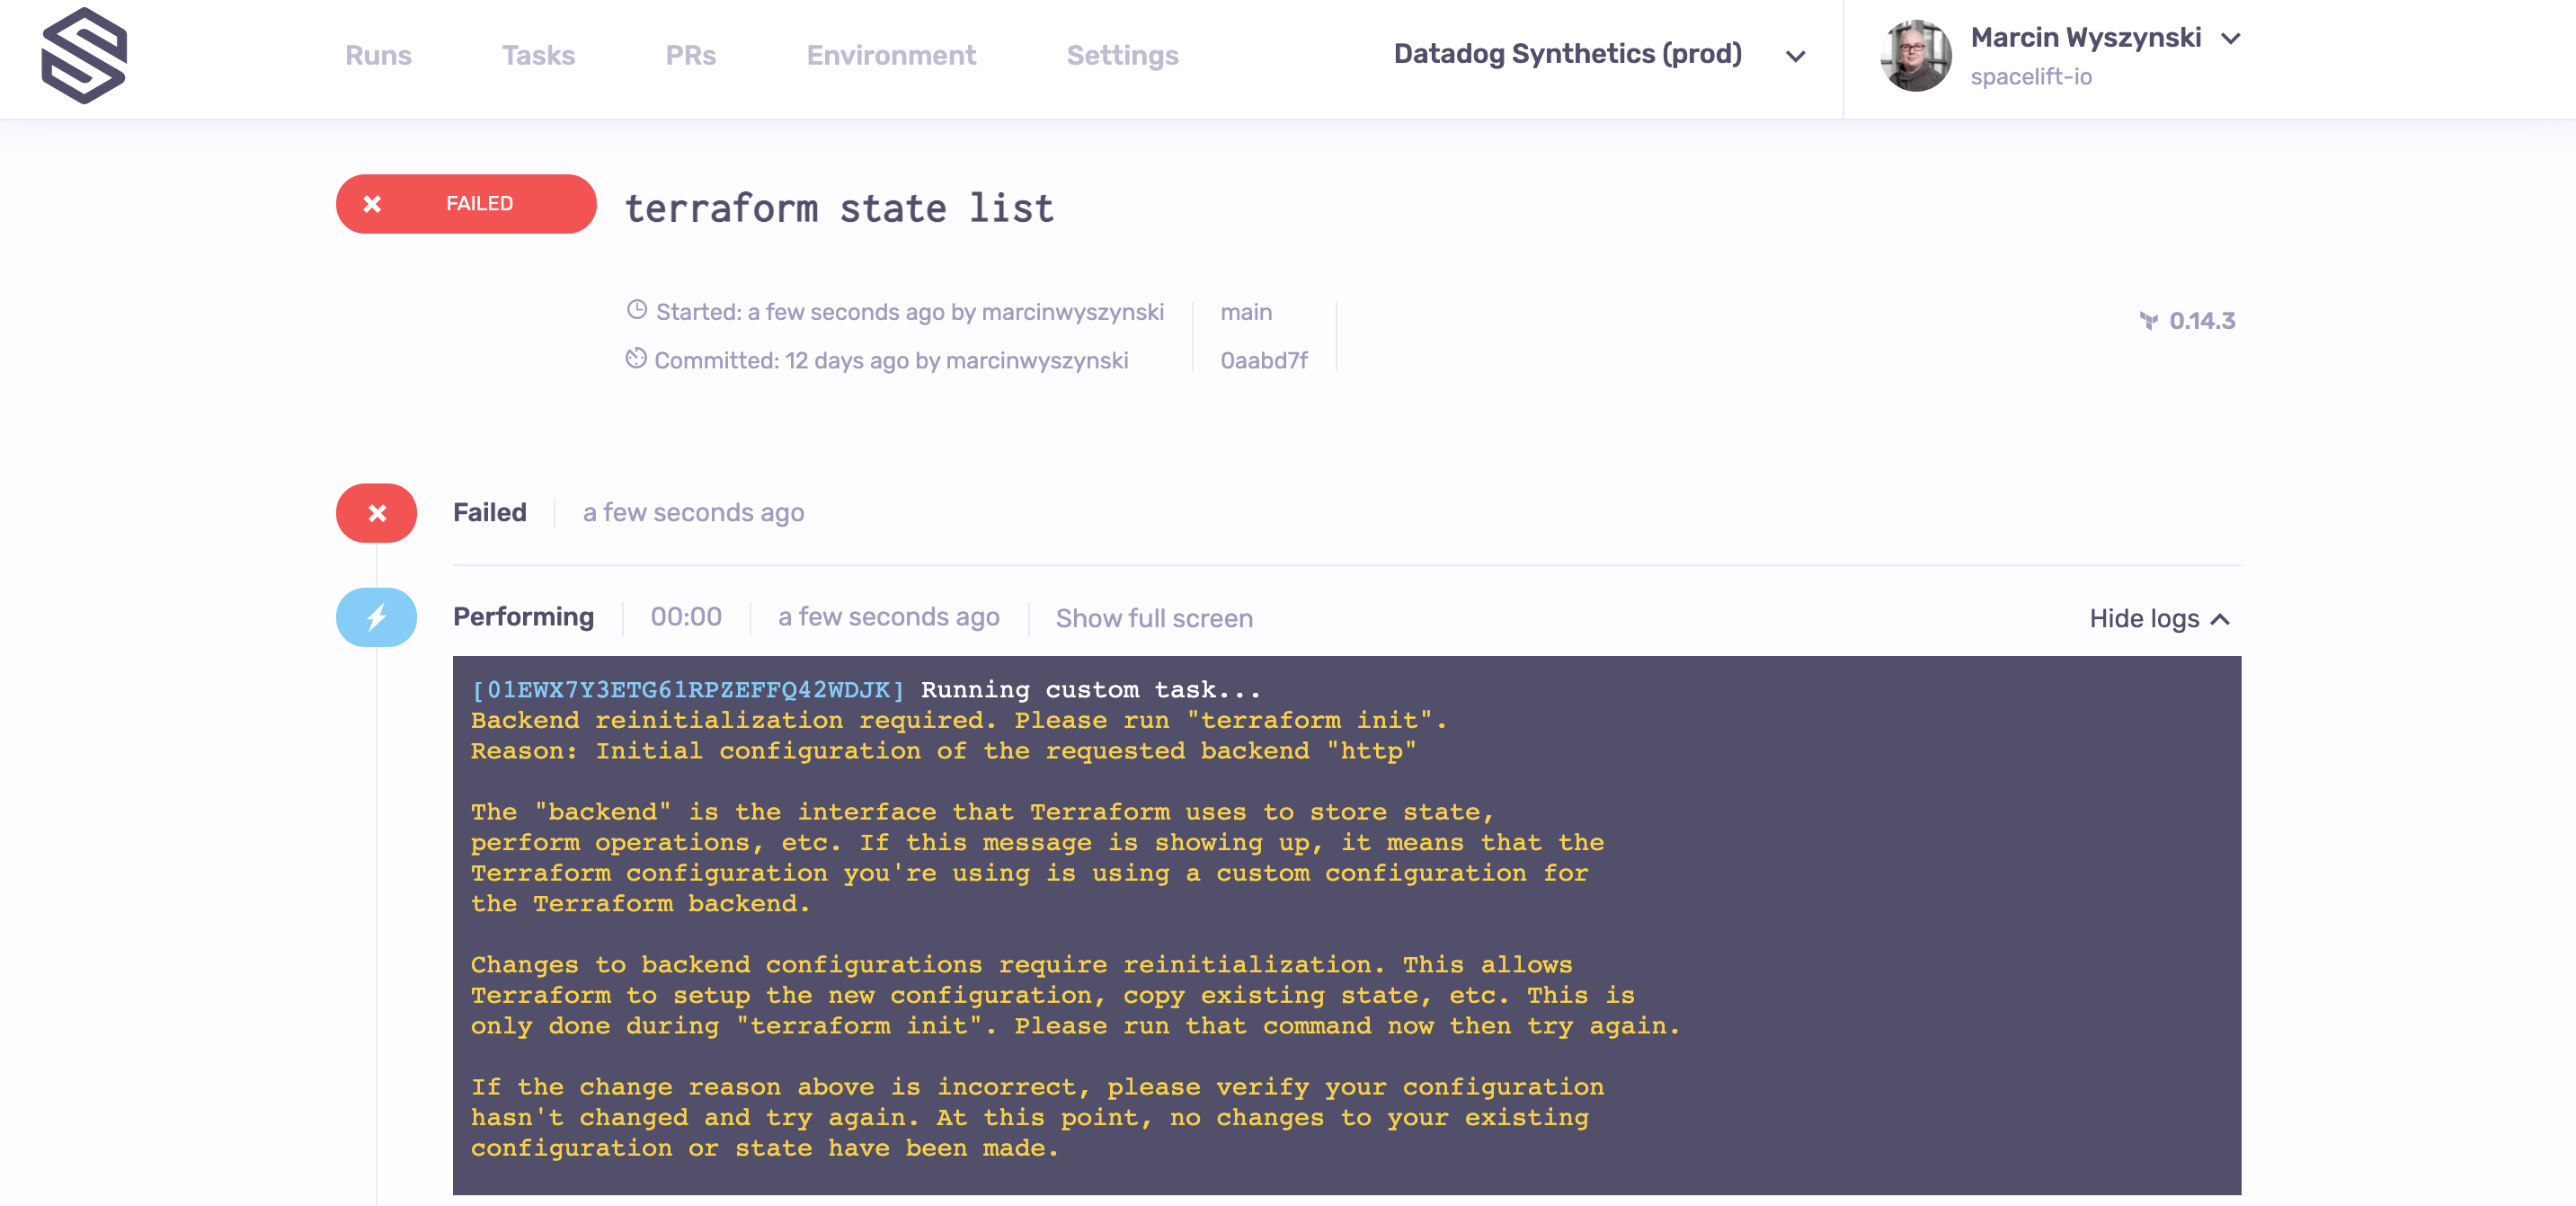2576x1206 pixels.
Task: Click the main branch link
Action: pyautogui.click(x=1246, y=312)
